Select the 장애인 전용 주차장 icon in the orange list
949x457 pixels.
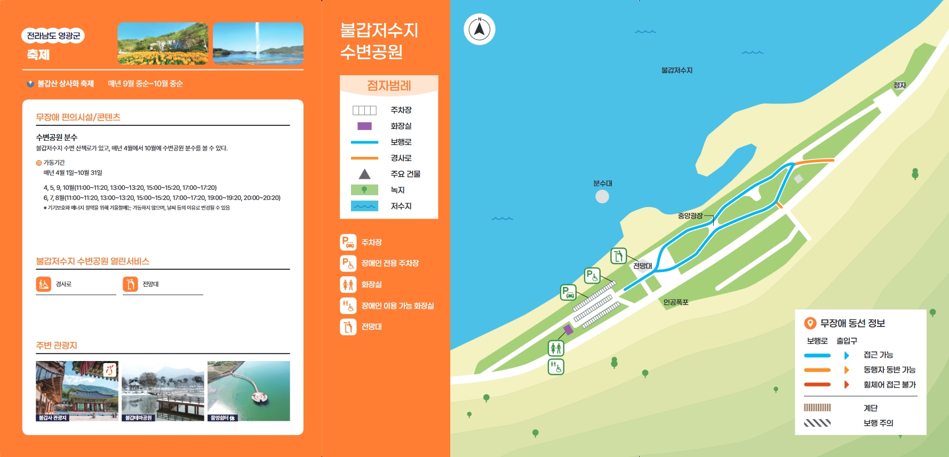[x=348, y=263]
